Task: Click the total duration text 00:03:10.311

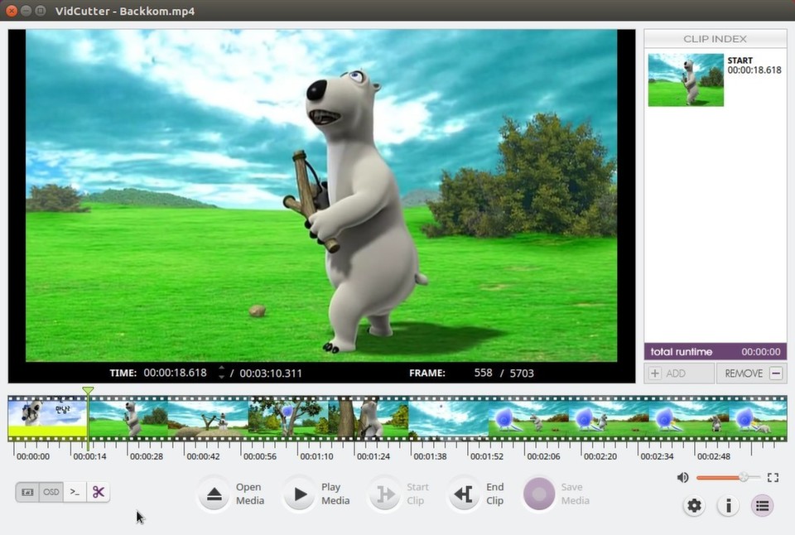Action: click(271, 374)
